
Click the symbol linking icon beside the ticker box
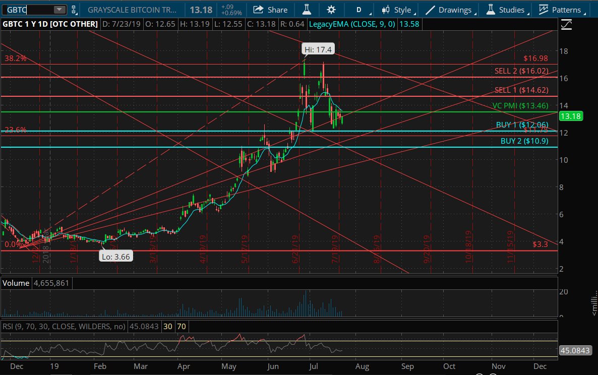coord(74,10)
